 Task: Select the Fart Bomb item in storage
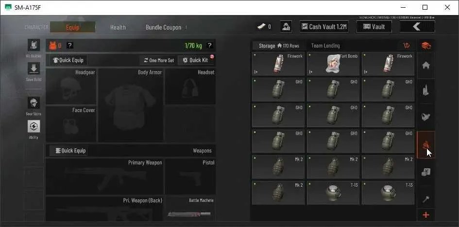pos(333,64)
